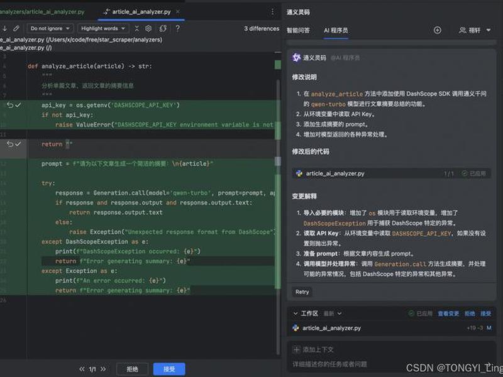Click Python file icon in workspace file row

point(296,328)
